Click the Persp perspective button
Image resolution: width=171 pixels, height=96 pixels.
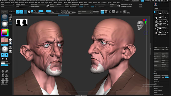point(102,12)
